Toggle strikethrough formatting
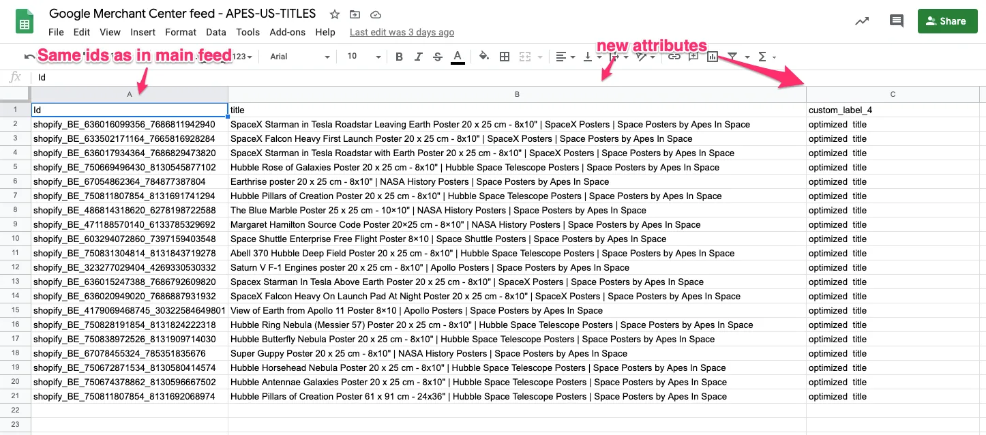 (x=437, y=57)
